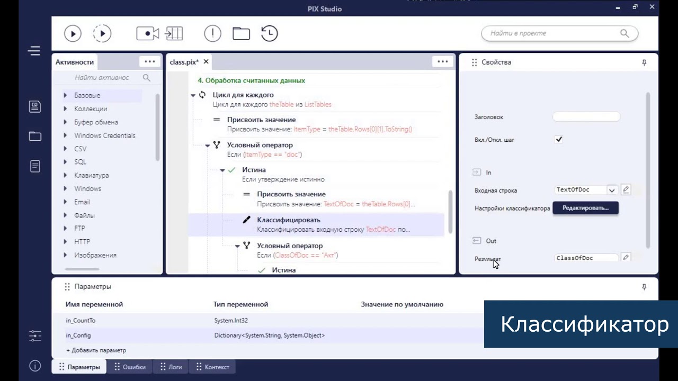Start step-by-step debug with the dashed play icon
This screenshot has width=678, height=381.
click(x=102, y=33)
